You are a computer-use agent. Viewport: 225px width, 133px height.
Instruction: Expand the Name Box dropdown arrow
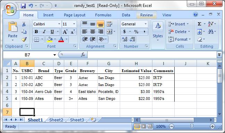coord(55,55)
